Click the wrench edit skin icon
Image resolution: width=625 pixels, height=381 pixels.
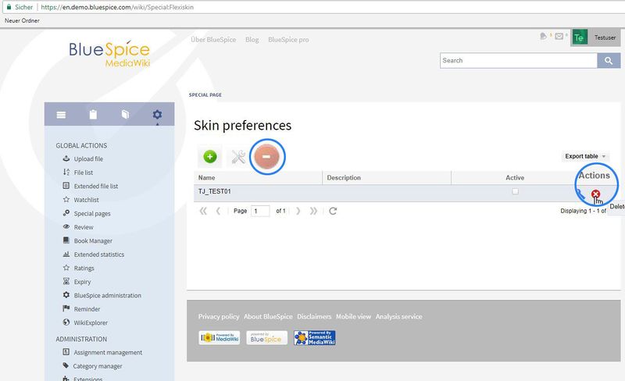click(237, 157)
